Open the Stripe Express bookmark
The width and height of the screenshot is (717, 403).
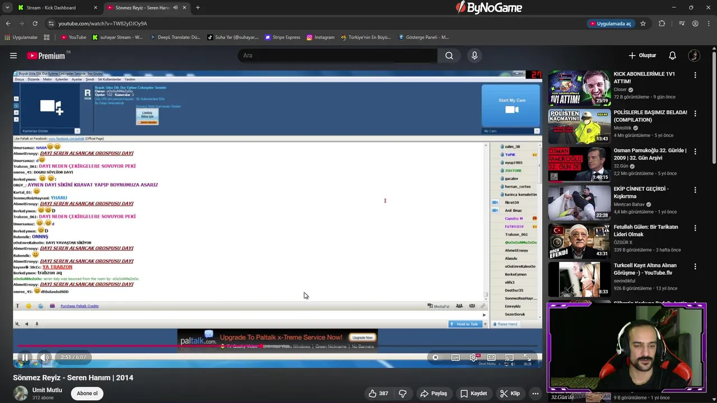click(282, 38)
